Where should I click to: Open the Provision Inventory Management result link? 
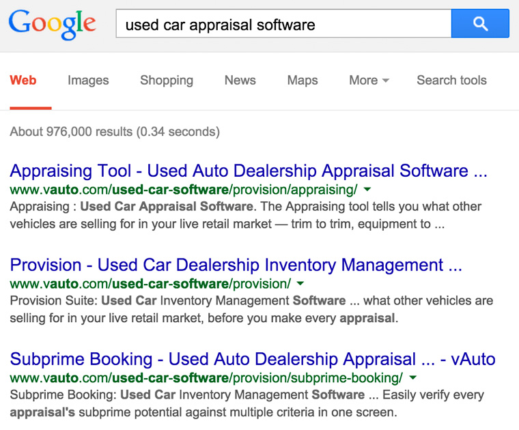[x=236, y=265]
